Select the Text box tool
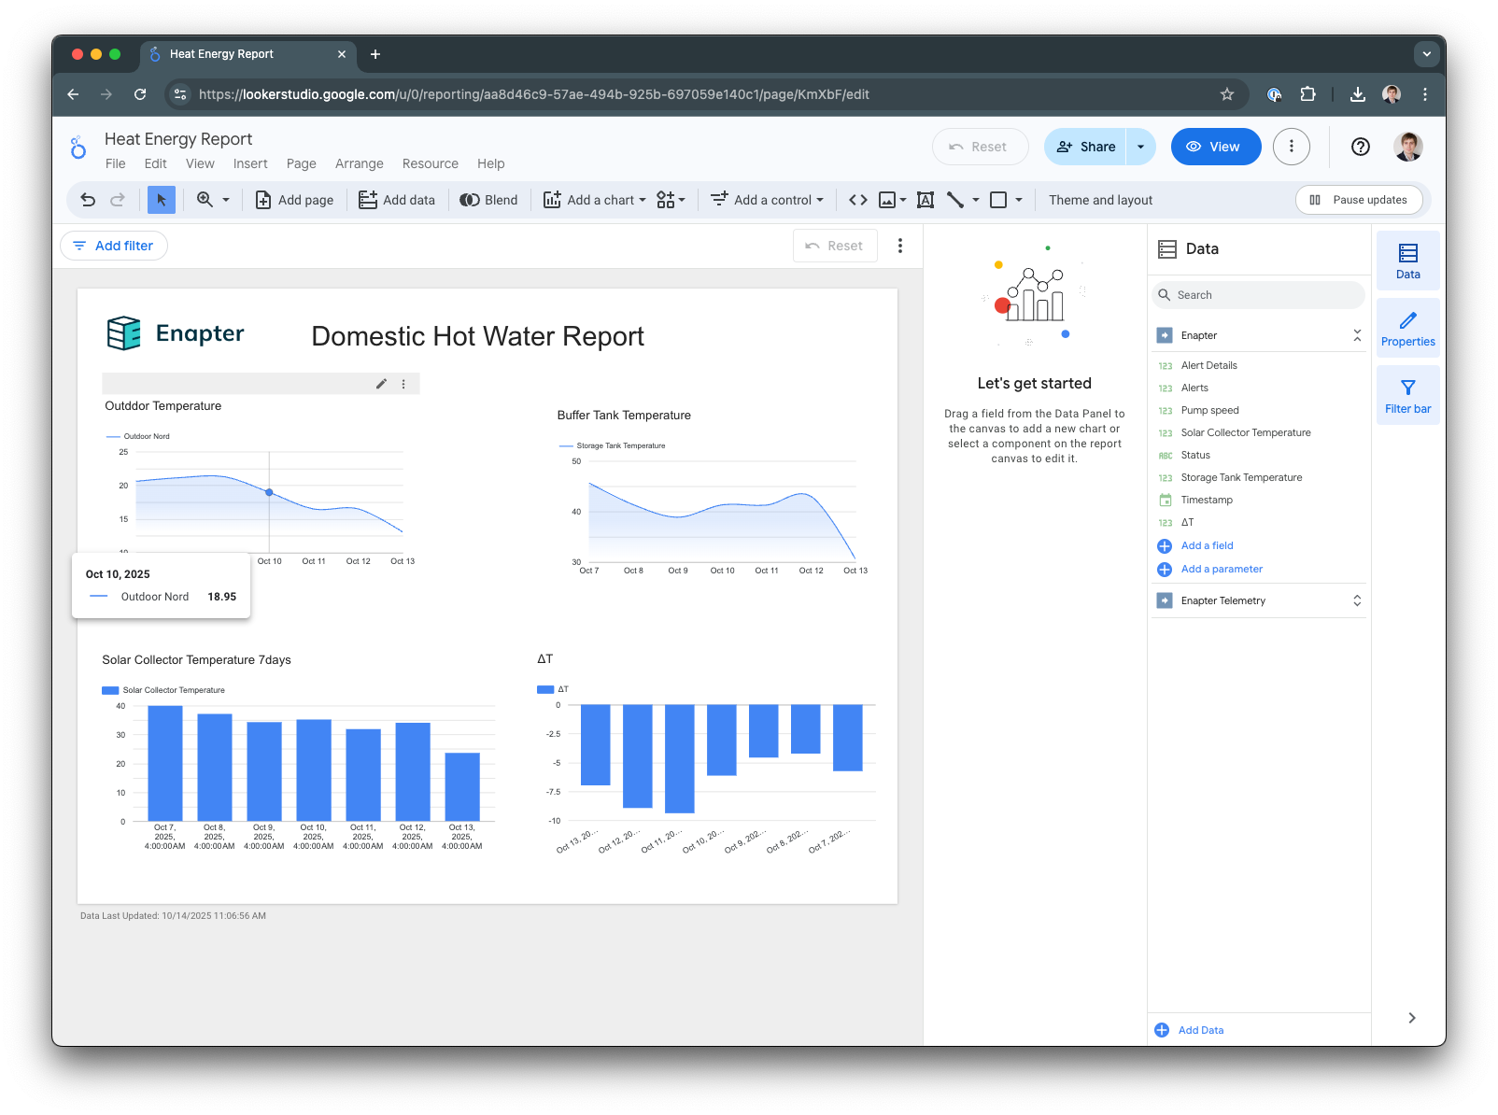Viewport: 1498px width, 1115px height. pos(926,200)
